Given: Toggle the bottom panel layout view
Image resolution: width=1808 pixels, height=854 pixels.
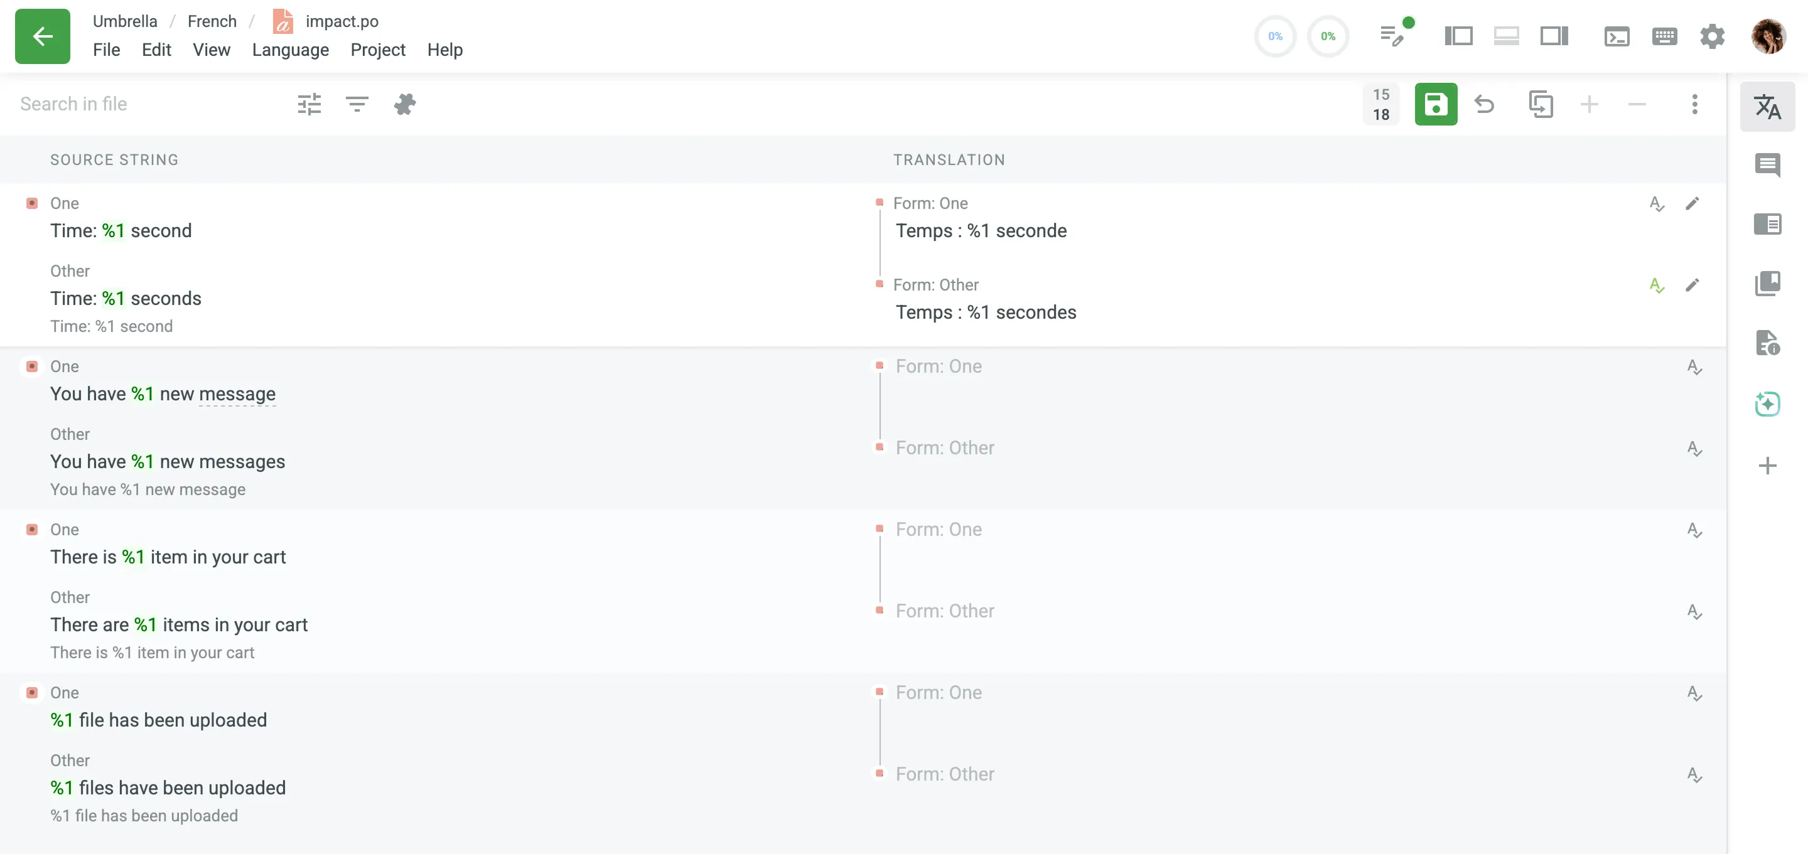Looking at the screenshot, I should [x=1505, y=36].
